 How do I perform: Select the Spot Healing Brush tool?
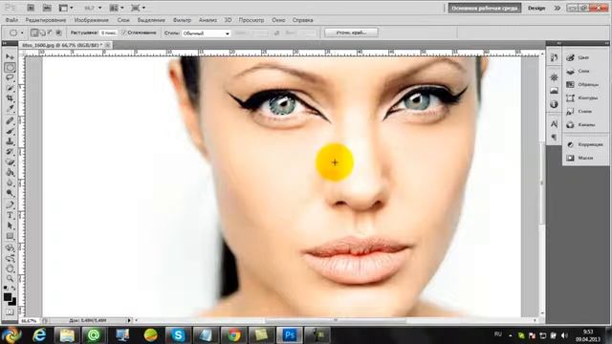tap(10, 121)
